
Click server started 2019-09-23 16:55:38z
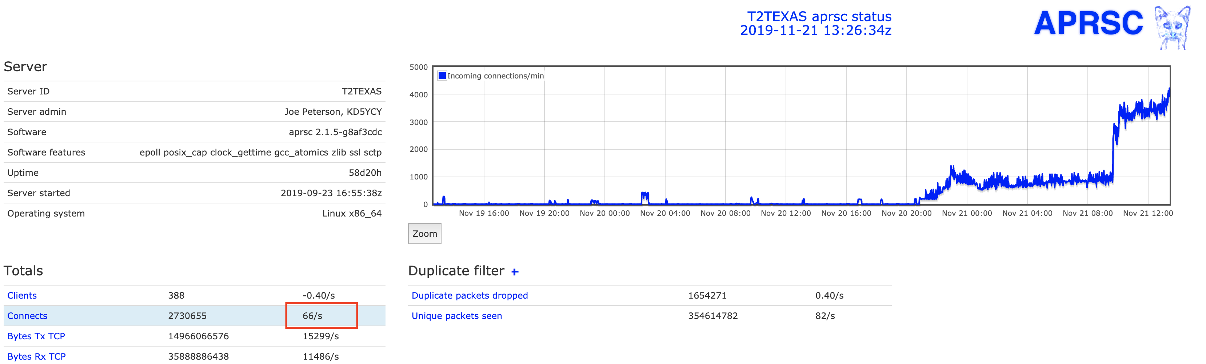pyautogui.click(x=331, y=193)
